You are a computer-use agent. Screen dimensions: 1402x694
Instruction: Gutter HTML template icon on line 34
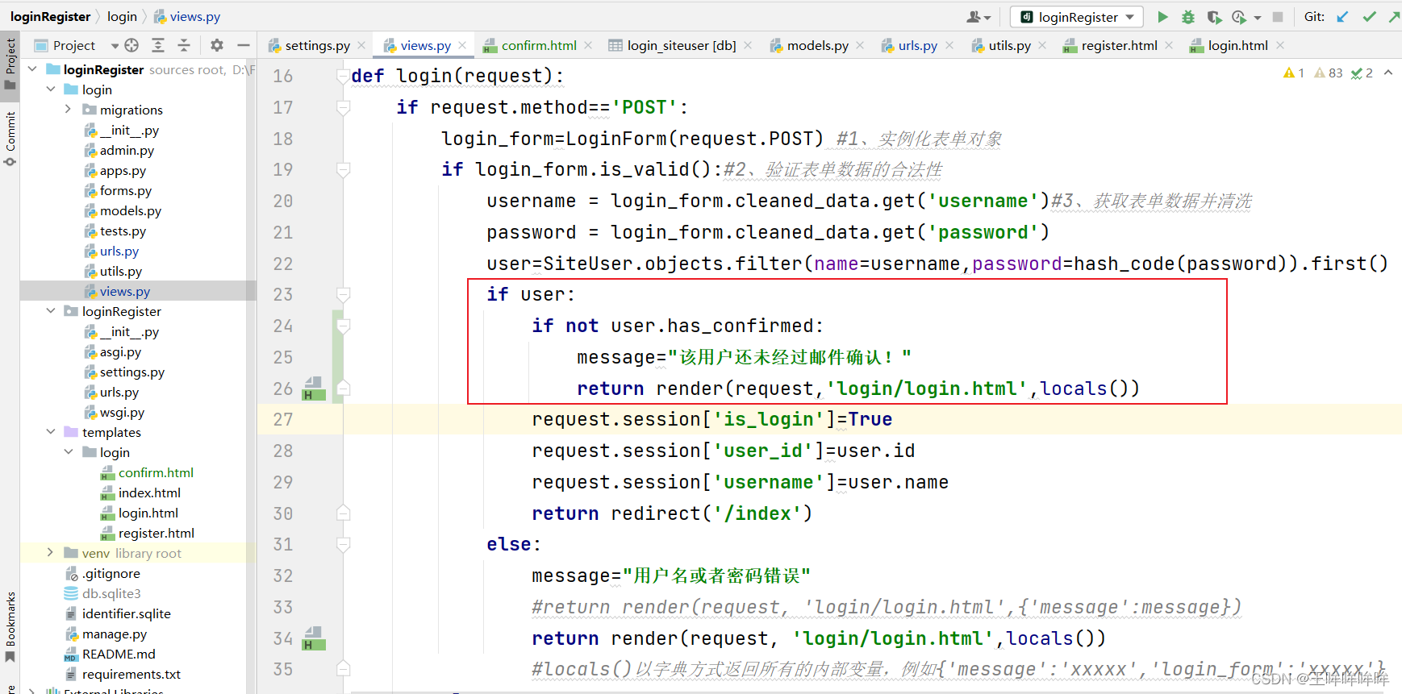[x=313, y=638]
